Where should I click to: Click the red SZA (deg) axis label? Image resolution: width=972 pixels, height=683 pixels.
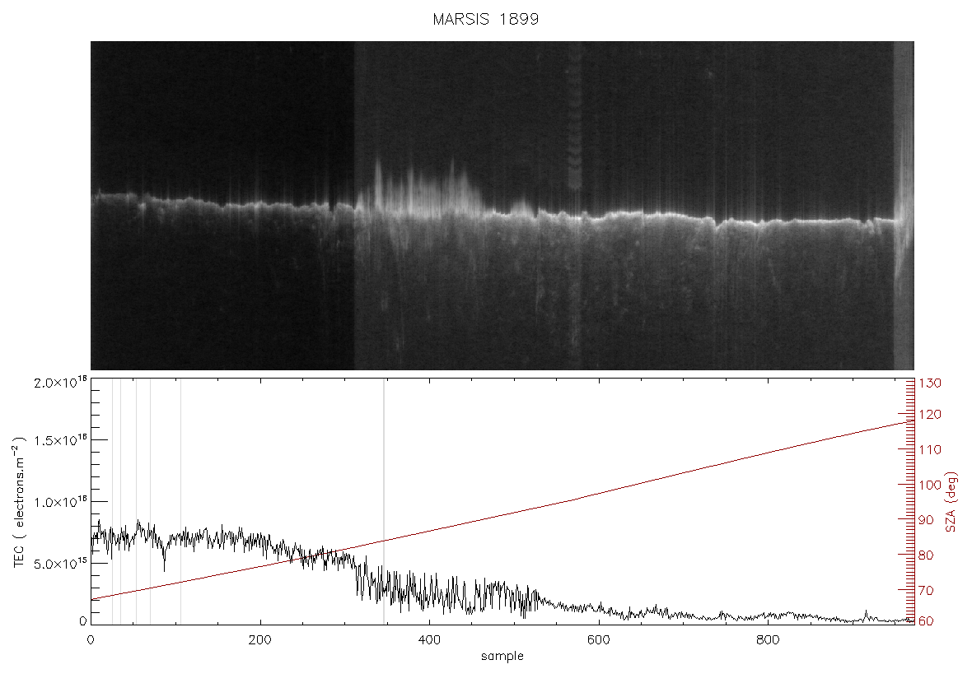click(x=951, y=502)
